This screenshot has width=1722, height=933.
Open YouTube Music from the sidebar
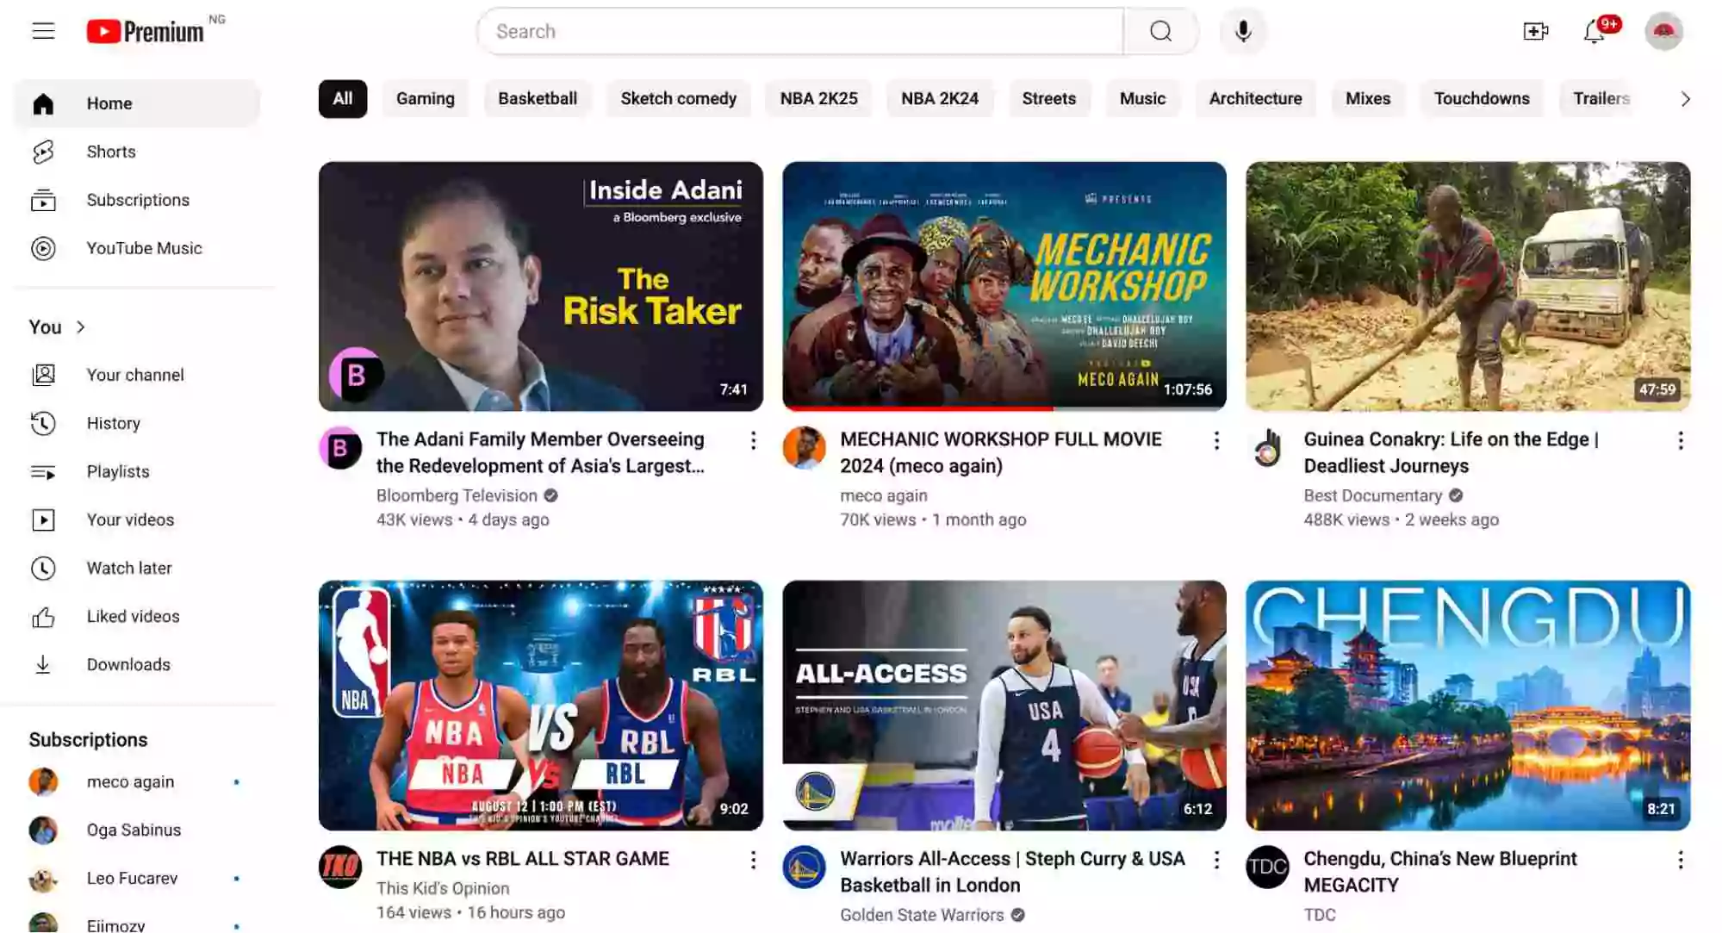(145, 248)
